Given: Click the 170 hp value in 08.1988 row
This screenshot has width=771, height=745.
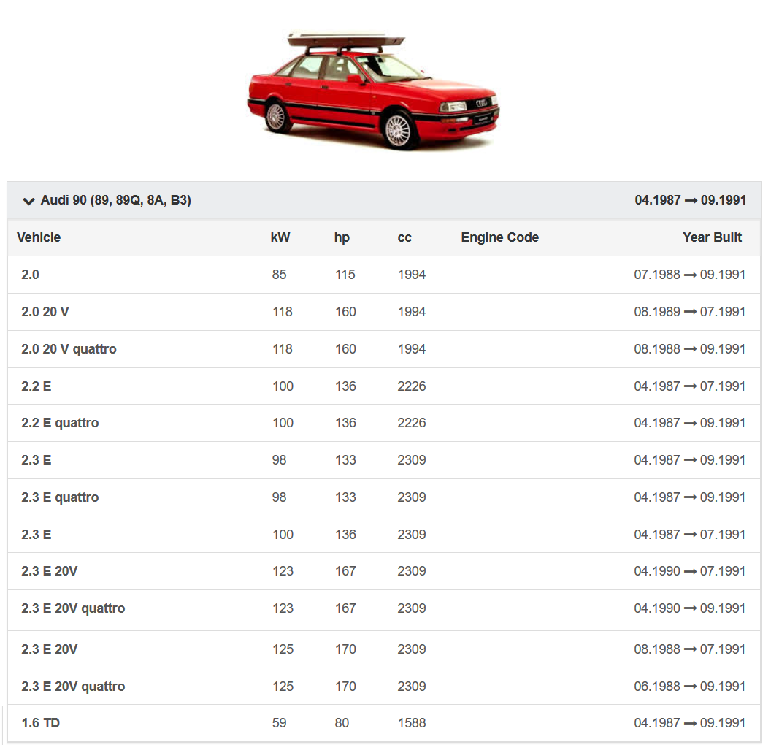Looking at the screenshot, I should [x=345, y=649].
